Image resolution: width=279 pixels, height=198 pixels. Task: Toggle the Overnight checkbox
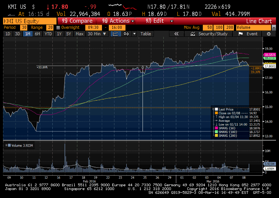(58, 28)
